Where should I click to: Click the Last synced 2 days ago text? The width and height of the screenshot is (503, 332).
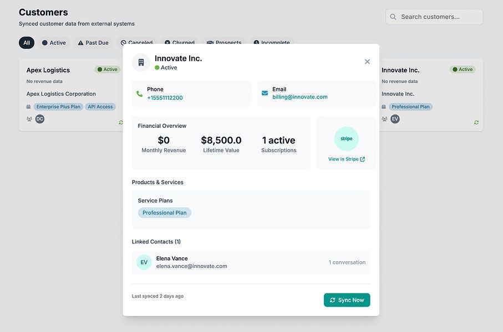click(157, 296)
